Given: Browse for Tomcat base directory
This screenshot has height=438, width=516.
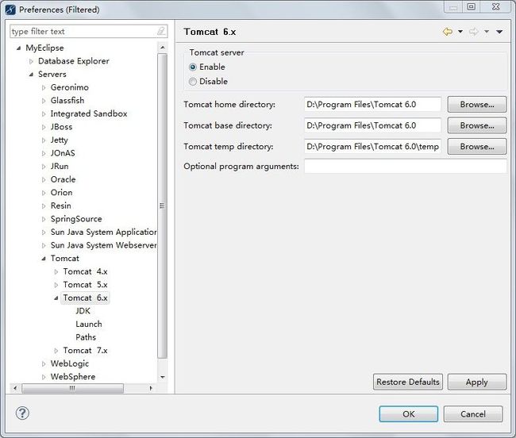Looking at the screenshot, I should [x=477, y=125].
